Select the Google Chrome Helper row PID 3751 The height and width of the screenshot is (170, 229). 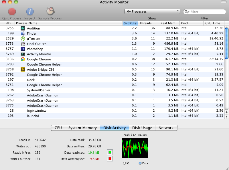coord(112,85)
